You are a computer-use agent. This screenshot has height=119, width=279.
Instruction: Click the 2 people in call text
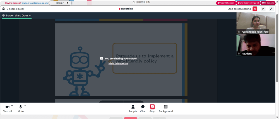pyautogui.click(x=15, y=9)
